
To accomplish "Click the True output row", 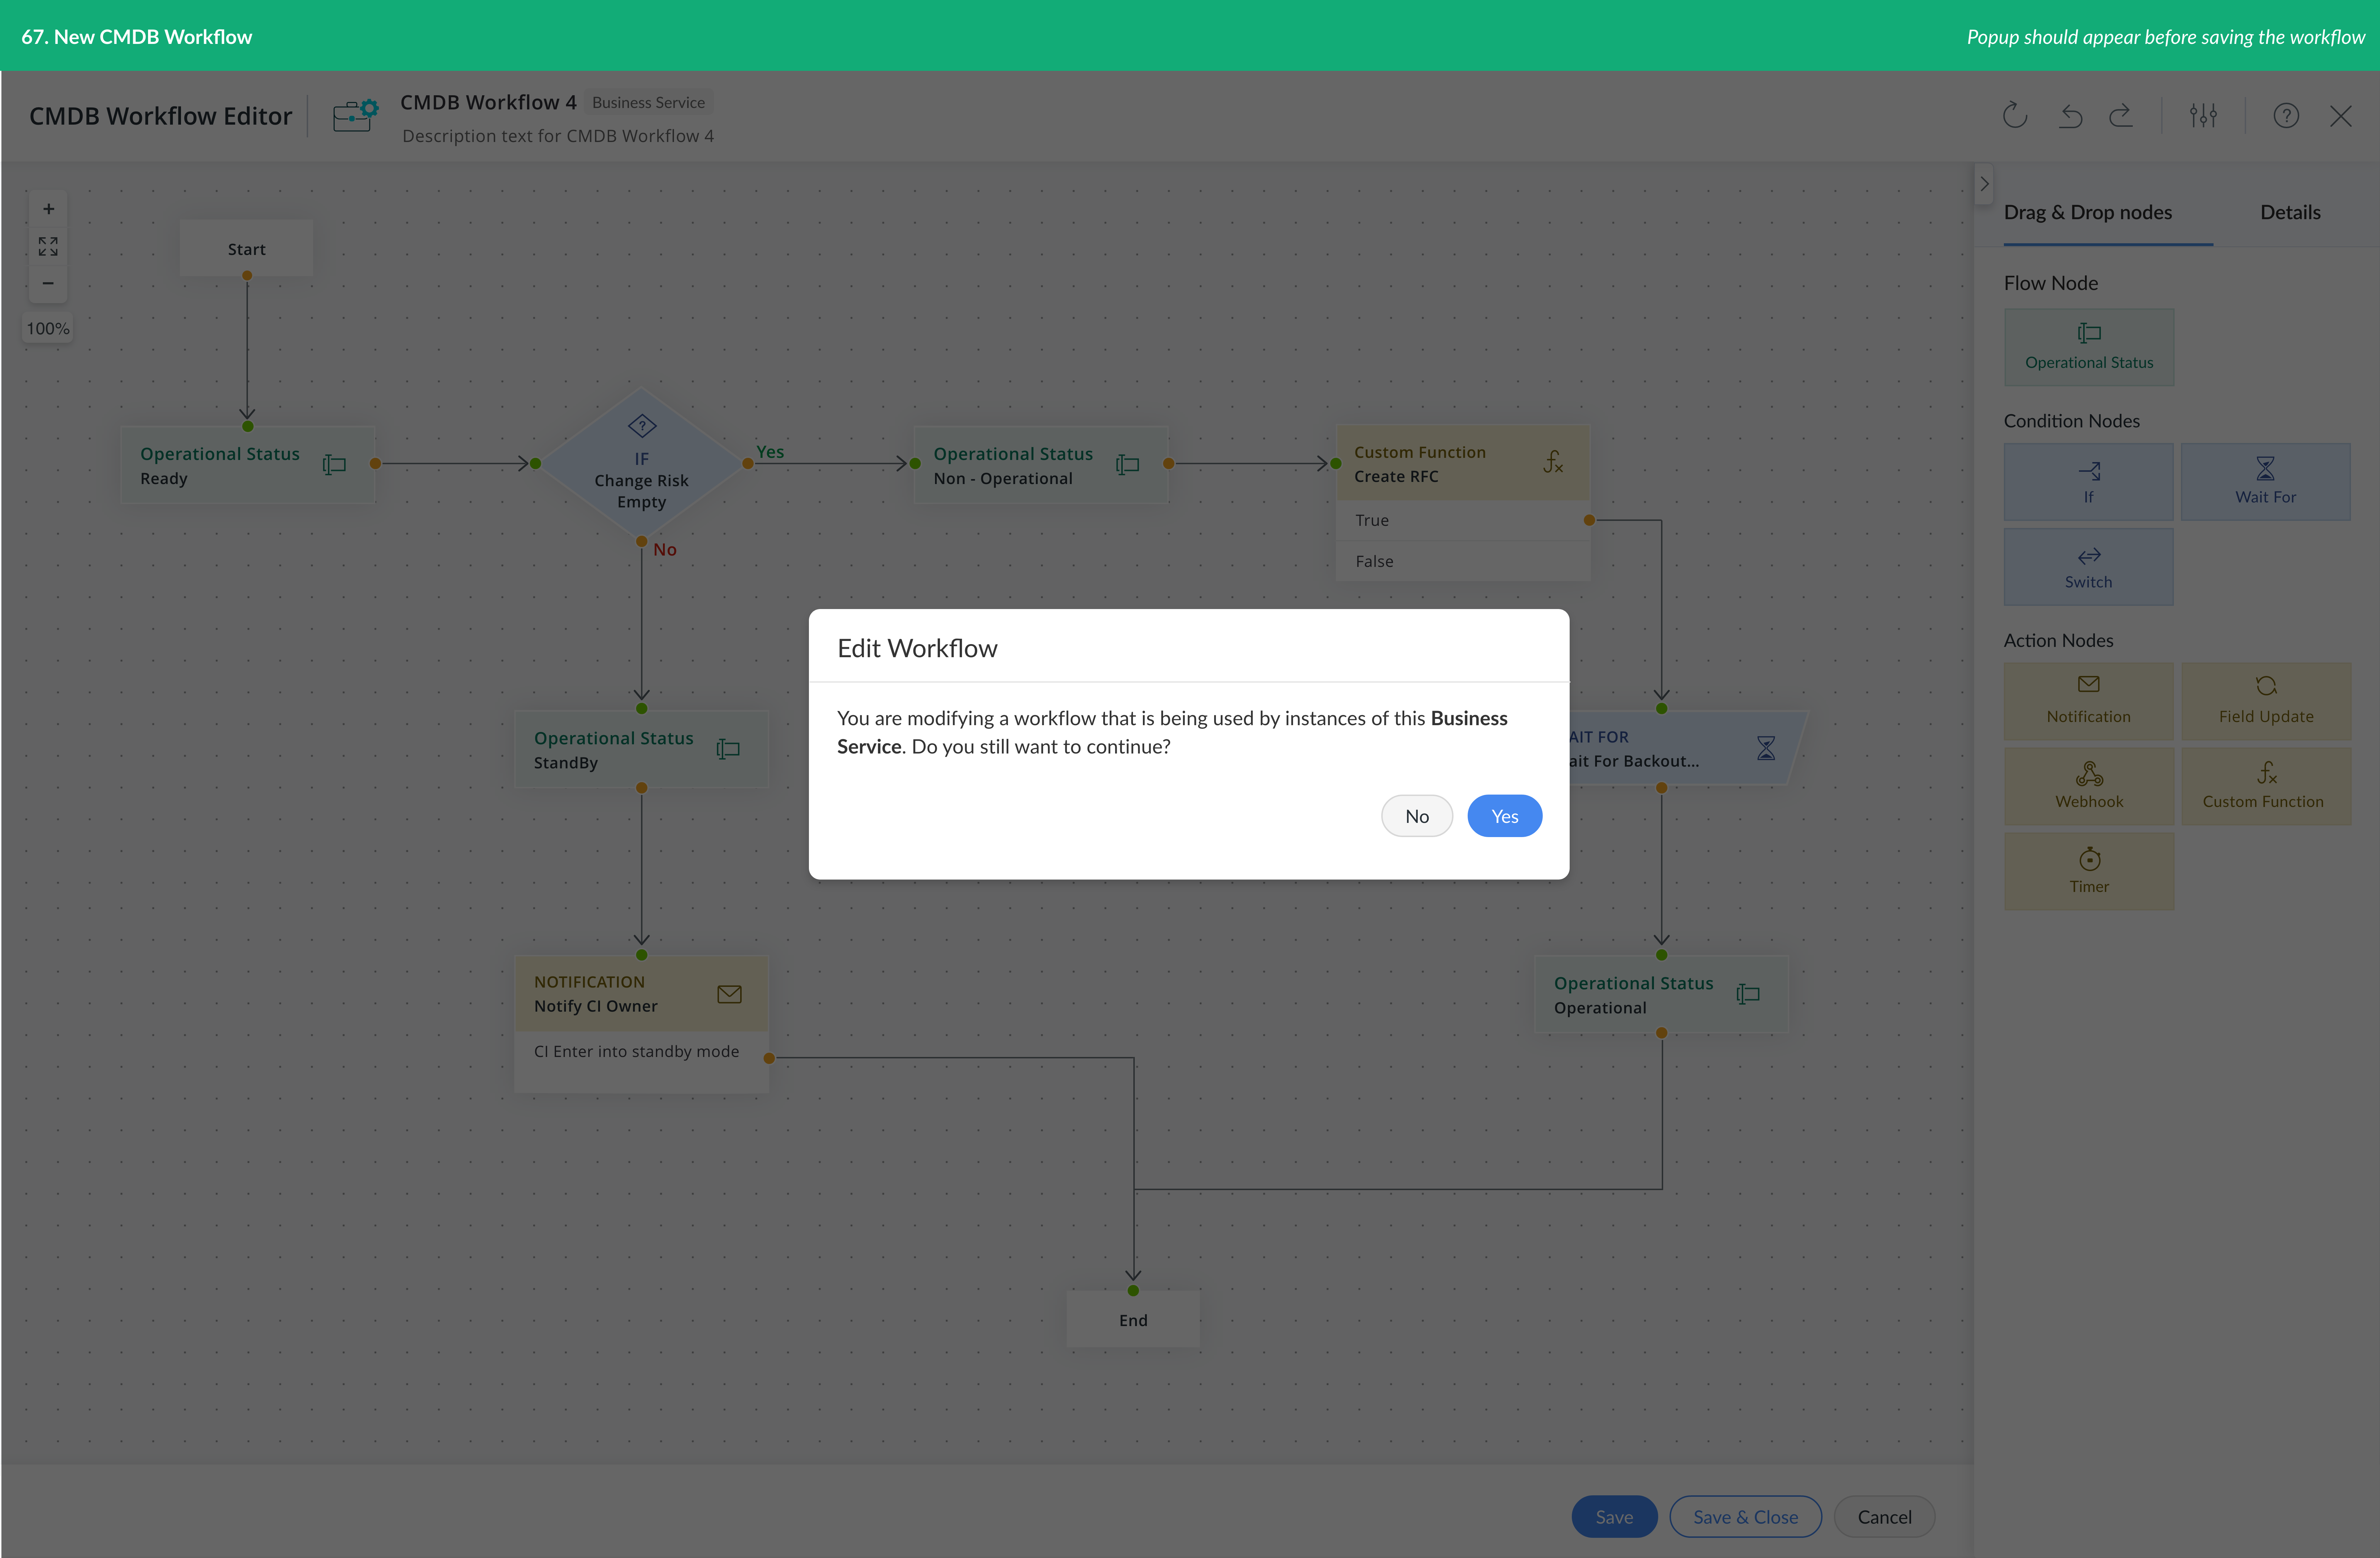I will point(1463,520).
